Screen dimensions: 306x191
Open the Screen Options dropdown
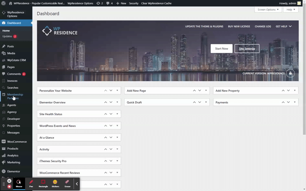[x=268, y=10]
